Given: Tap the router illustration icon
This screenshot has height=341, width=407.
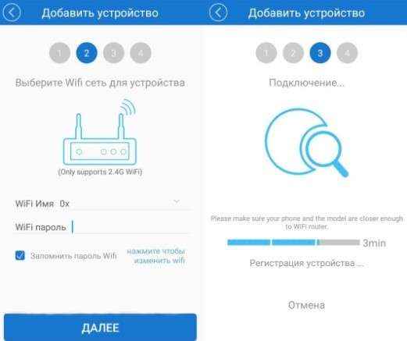Looking at the screenshot, I should tap(100, 133).
